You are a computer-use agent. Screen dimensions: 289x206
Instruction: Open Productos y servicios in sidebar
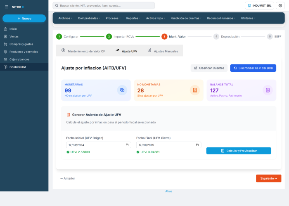(24, 52)
